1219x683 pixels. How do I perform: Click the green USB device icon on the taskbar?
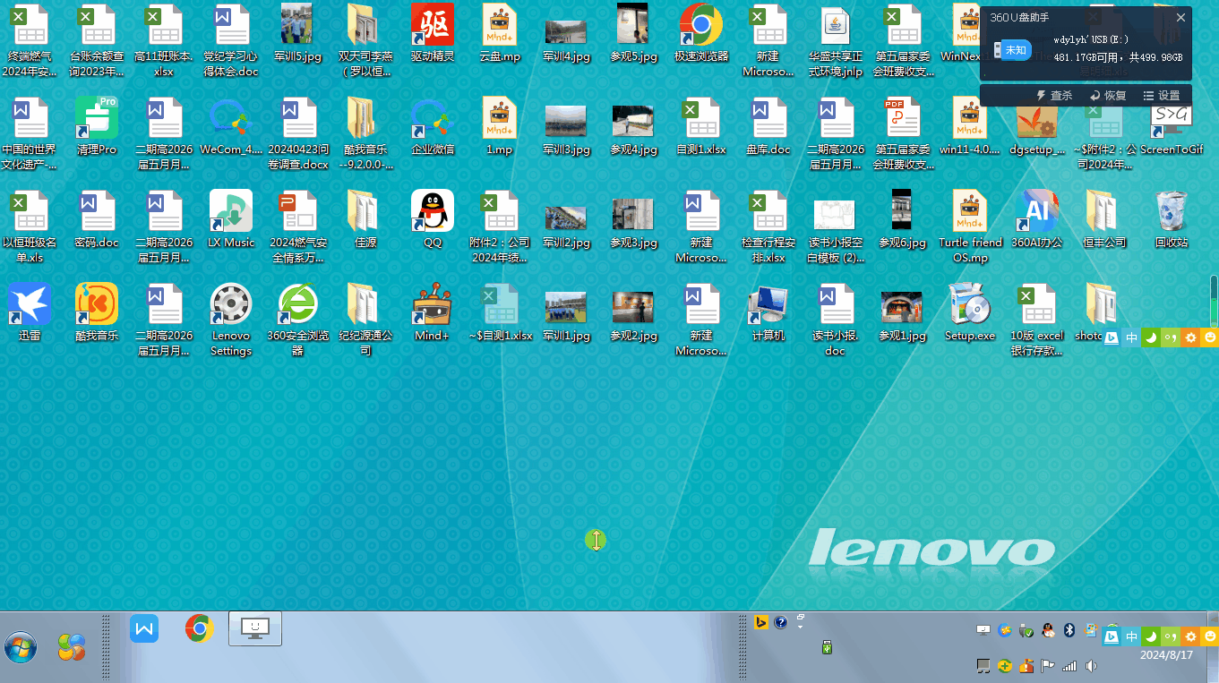(827, 646)
